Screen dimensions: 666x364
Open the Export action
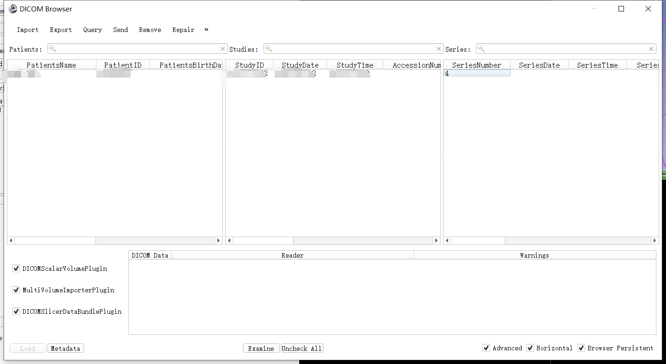coord(61,30)
